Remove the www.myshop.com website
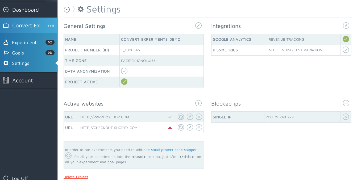353x180 pixels. tap(199, 117)
